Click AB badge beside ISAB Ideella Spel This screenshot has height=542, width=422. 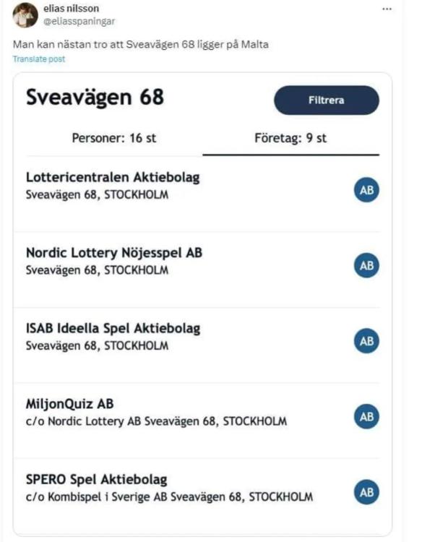click(x=366, y=341)
